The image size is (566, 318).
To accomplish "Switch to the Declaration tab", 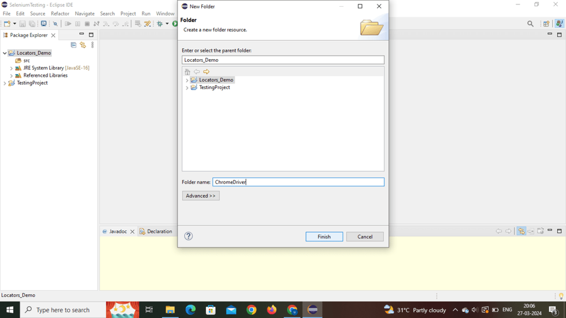I will [156, 231].
